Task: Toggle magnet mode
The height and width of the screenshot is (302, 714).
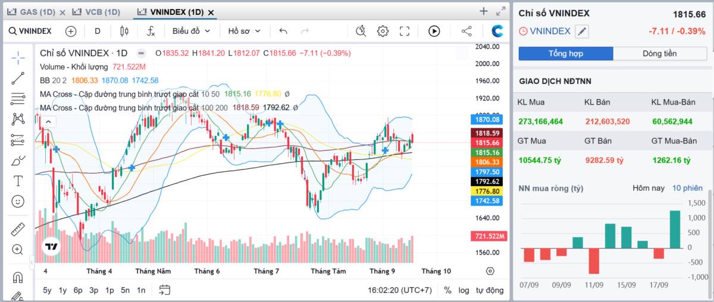Action: tap(18, 278)
